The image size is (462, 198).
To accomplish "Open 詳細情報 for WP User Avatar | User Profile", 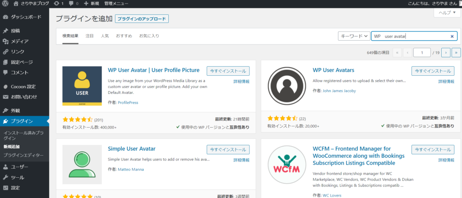I will pos(241,82).
